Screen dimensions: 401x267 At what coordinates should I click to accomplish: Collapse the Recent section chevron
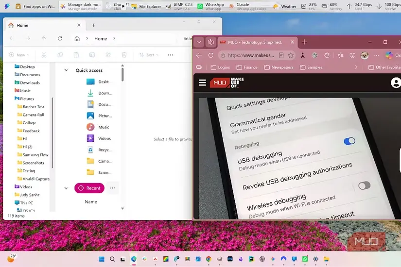click(x=66, y=188)
